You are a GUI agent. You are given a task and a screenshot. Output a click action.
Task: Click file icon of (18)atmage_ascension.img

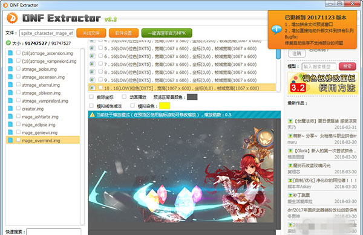(x=10, y=53)
